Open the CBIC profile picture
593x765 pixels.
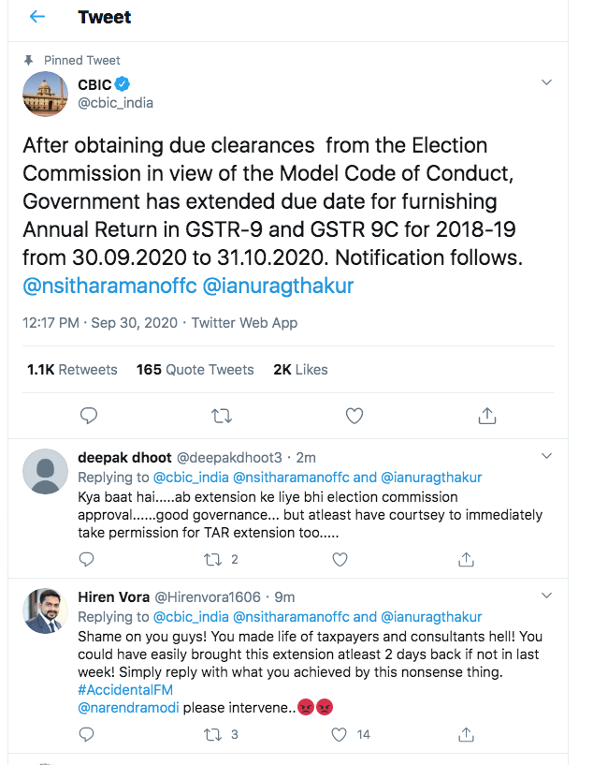pyautogui.click(x=45, y=94)
